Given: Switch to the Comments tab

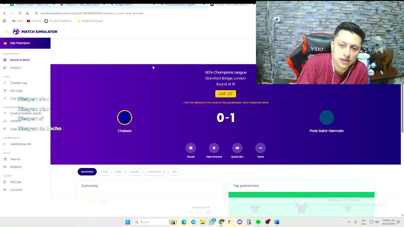Looking at the screenshot, I should (155, 172).
